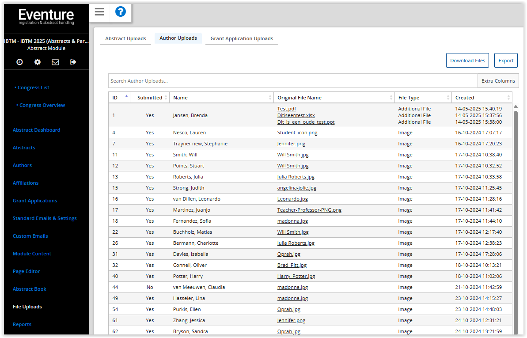Open the hamburger menu icon
Viewport: 527px width, 338px height.
pos(99,12)
